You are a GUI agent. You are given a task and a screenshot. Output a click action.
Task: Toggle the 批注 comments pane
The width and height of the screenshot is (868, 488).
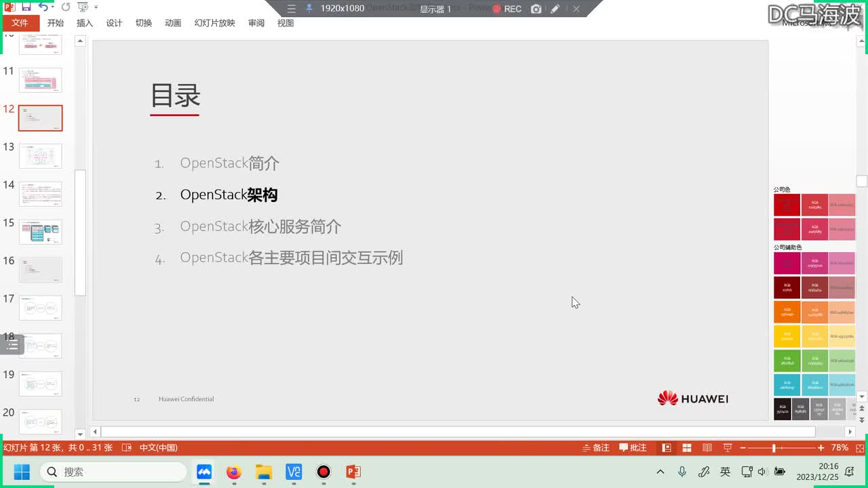pos(633,447)
